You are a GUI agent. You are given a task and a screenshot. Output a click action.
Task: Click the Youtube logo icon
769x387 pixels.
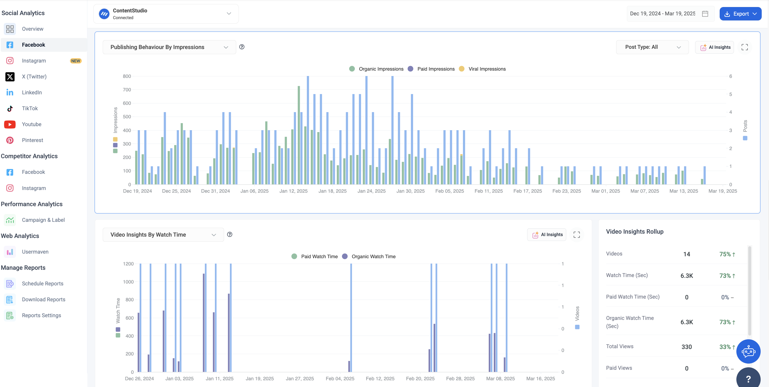click(x=10, y=125)
